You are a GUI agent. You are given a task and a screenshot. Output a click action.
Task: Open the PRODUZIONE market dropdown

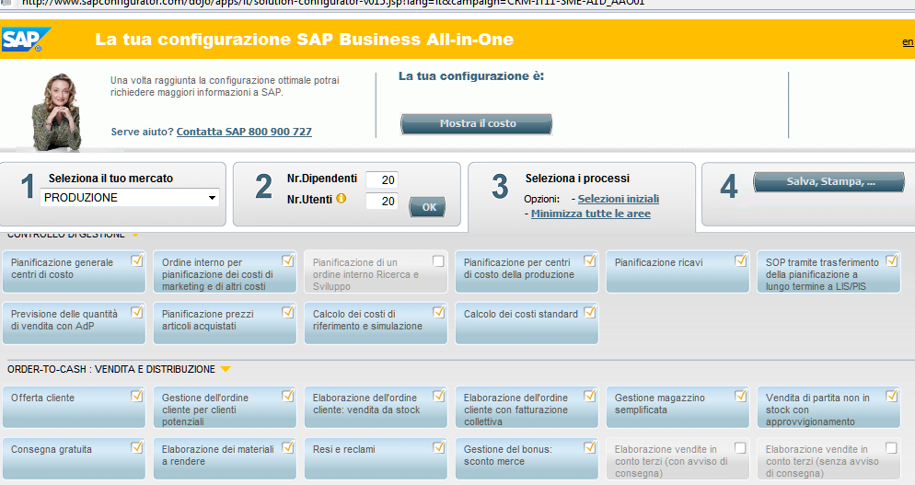[130, 197]
